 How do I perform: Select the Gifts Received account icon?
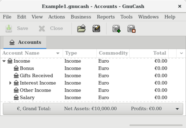pyautogui.click(x=16, y=76)
